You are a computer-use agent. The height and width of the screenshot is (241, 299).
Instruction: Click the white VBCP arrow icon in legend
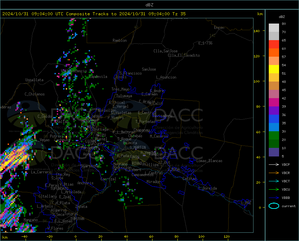click(274, 164)
